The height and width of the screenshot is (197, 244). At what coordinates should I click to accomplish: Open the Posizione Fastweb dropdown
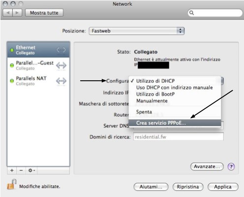(137, 31)
